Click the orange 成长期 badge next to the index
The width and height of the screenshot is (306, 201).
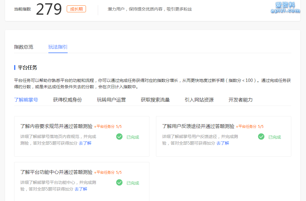point(76,9)
